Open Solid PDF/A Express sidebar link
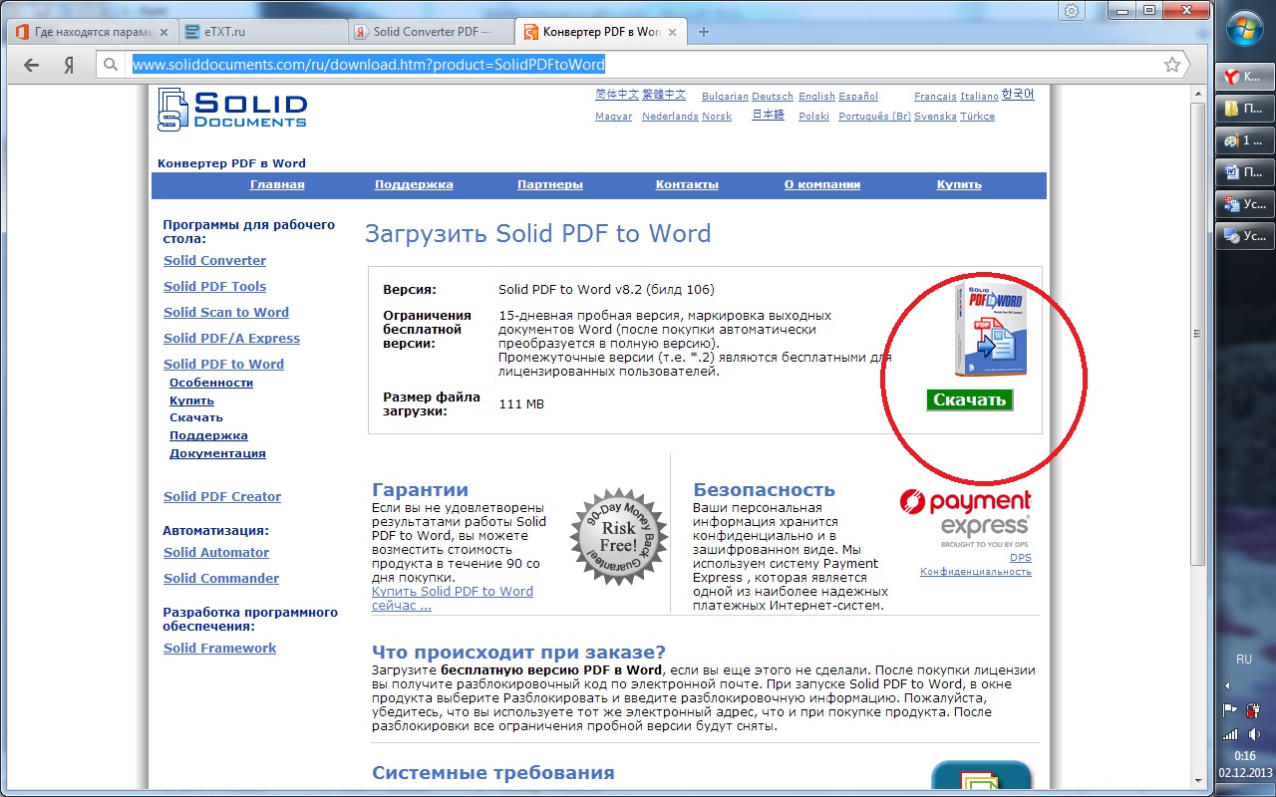 point(231,339)
